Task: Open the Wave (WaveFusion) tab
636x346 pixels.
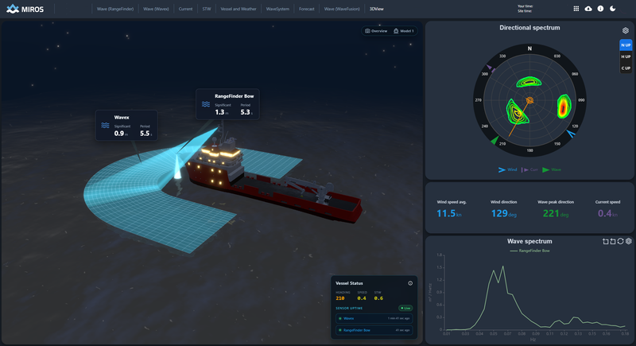Action: [342, 9]
